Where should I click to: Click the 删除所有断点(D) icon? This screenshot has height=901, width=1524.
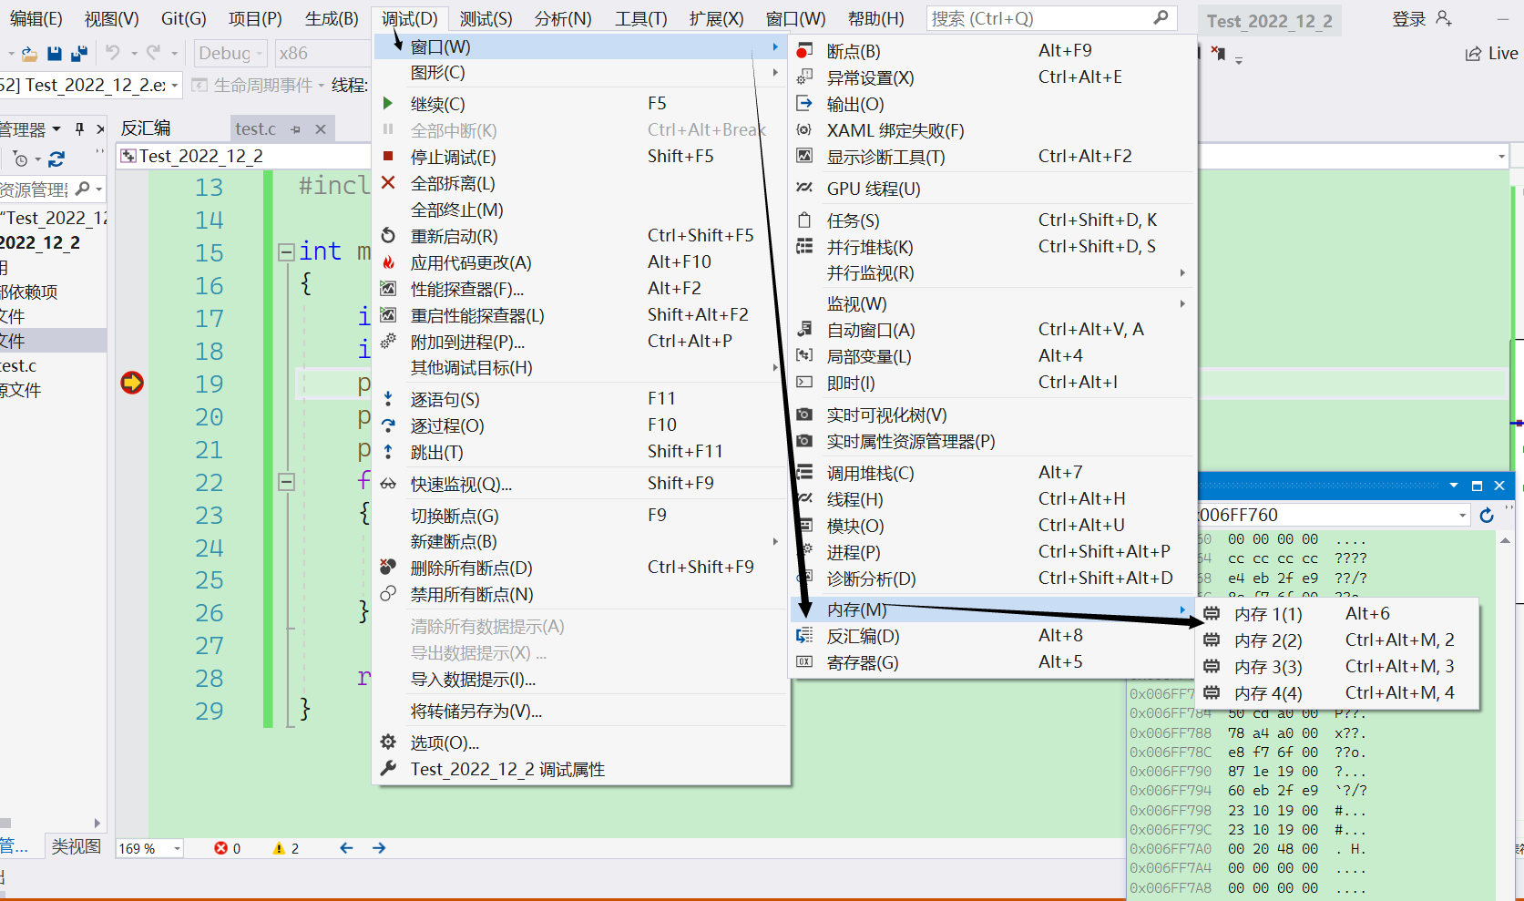388,568
